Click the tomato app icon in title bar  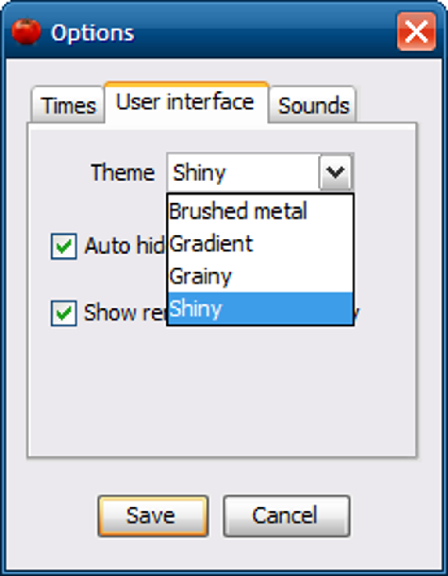[26, 32]
